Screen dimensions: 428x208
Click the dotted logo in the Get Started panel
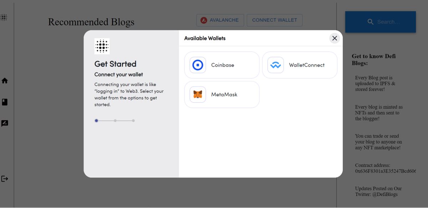point(102,46)
